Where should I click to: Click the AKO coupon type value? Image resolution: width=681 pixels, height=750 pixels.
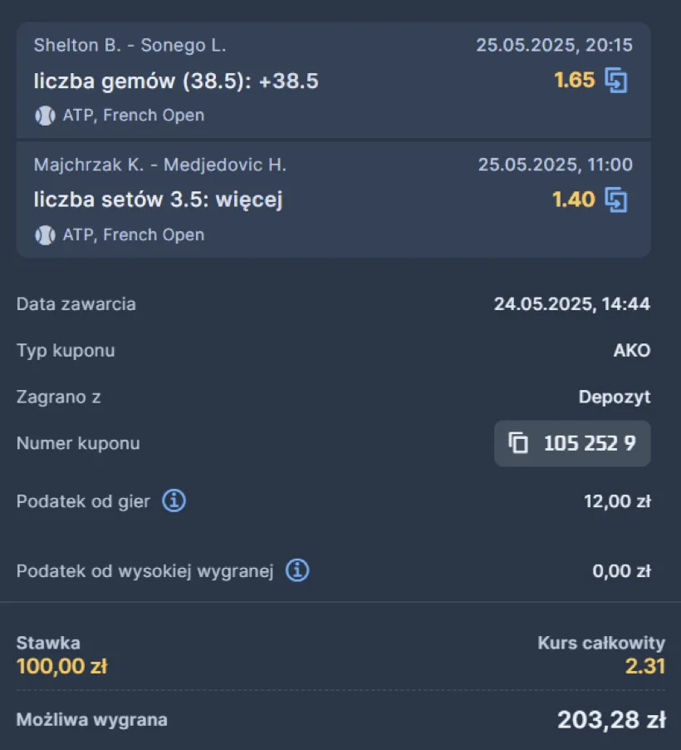[x=632, y=350]
